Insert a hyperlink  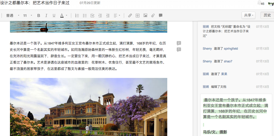(130, 16)
